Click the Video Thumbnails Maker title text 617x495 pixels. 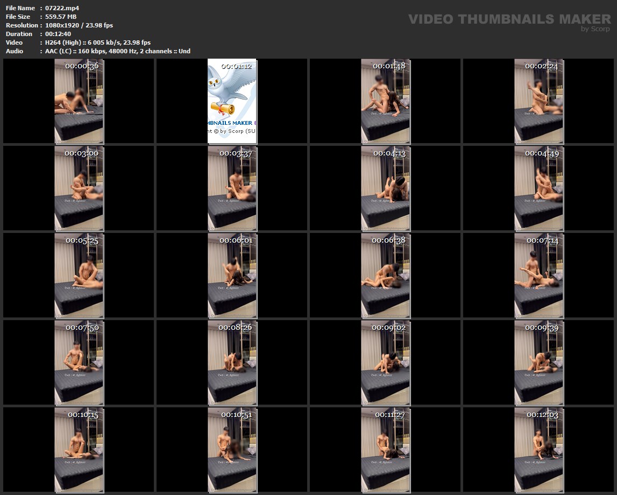(509, 19)
